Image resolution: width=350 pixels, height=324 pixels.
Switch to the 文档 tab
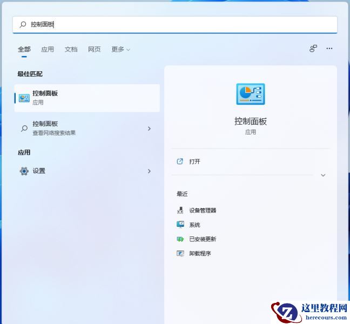pos(71,49)
